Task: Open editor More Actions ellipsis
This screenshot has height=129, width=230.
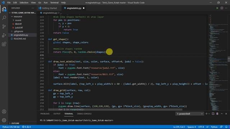Action: coord(226,8)
